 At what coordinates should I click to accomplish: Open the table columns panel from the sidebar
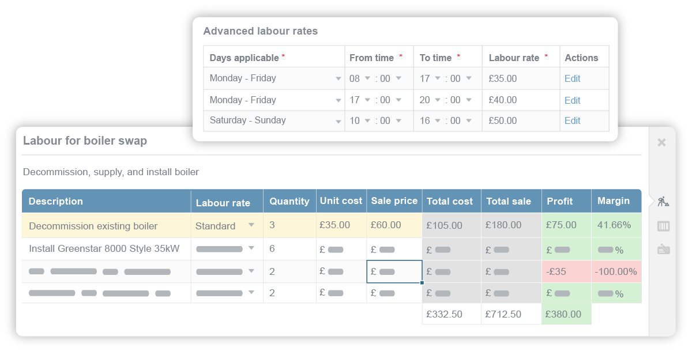[662, 227]
